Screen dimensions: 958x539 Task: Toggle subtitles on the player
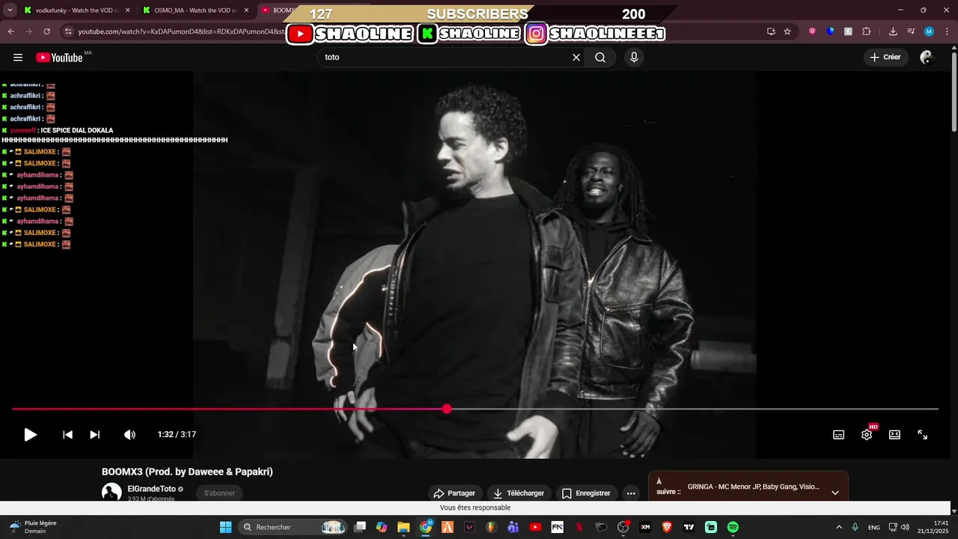pyautogui.click(x=839, y=435)
